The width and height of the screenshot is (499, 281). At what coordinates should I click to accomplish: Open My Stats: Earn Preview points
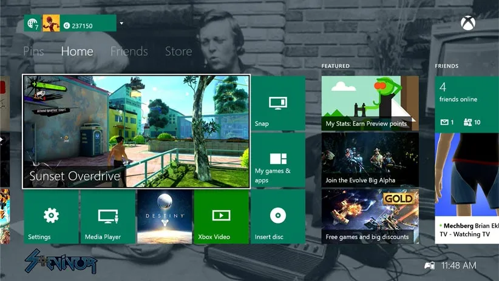point(370,103)
